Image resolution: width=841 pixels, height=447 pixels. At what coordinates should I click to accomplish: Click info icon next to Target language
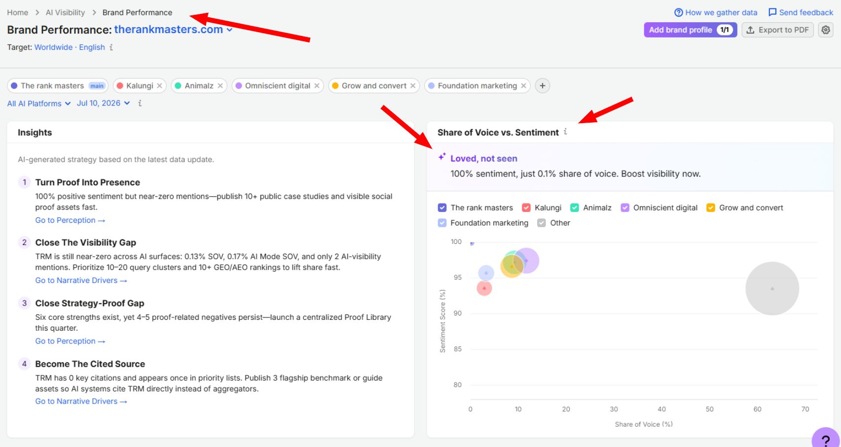(x=111, y=47)
